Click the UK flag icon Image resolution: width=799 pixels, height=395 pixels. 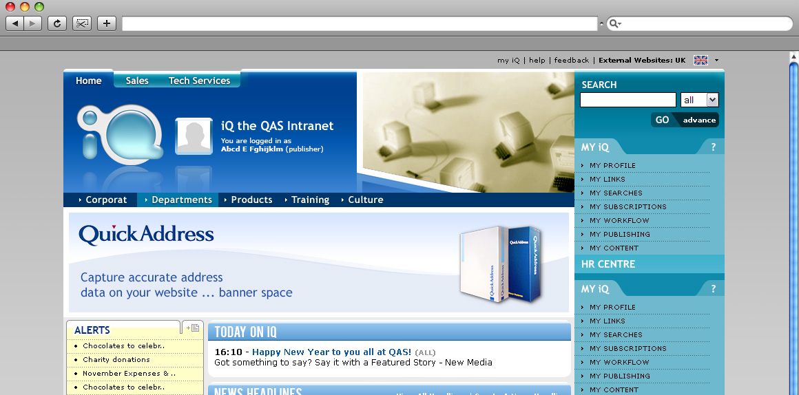pos(701,61)
